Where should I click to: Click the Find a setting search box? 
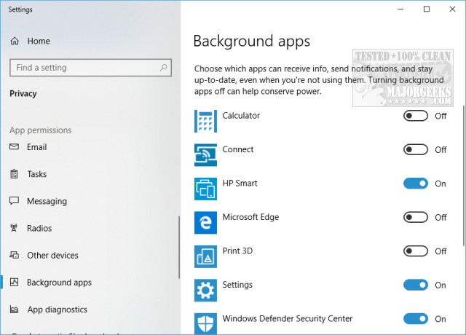[x=90, y=68]
